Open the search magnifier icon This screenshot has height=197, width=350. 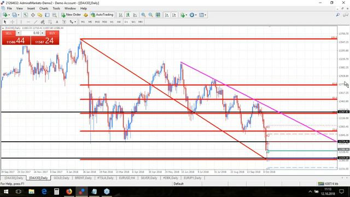pyautogui.click(x=338, y=15)
